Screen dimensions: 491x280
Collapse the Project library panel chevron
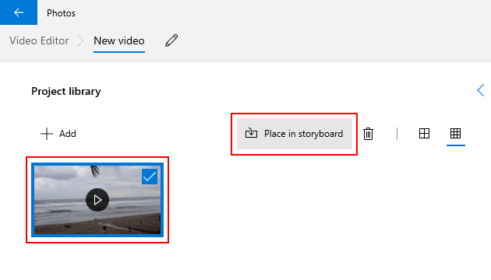tap(481, 90)
